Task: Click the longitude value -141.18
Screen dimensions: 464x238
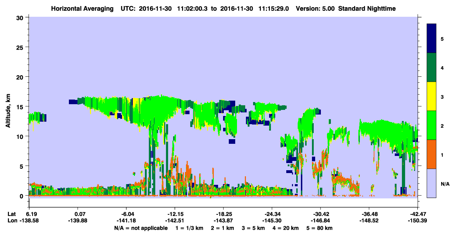Action: coord(126,221)
